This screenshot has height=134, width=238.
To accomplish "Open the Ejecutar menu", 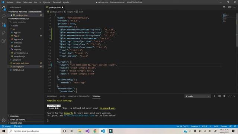I will 47,2.
